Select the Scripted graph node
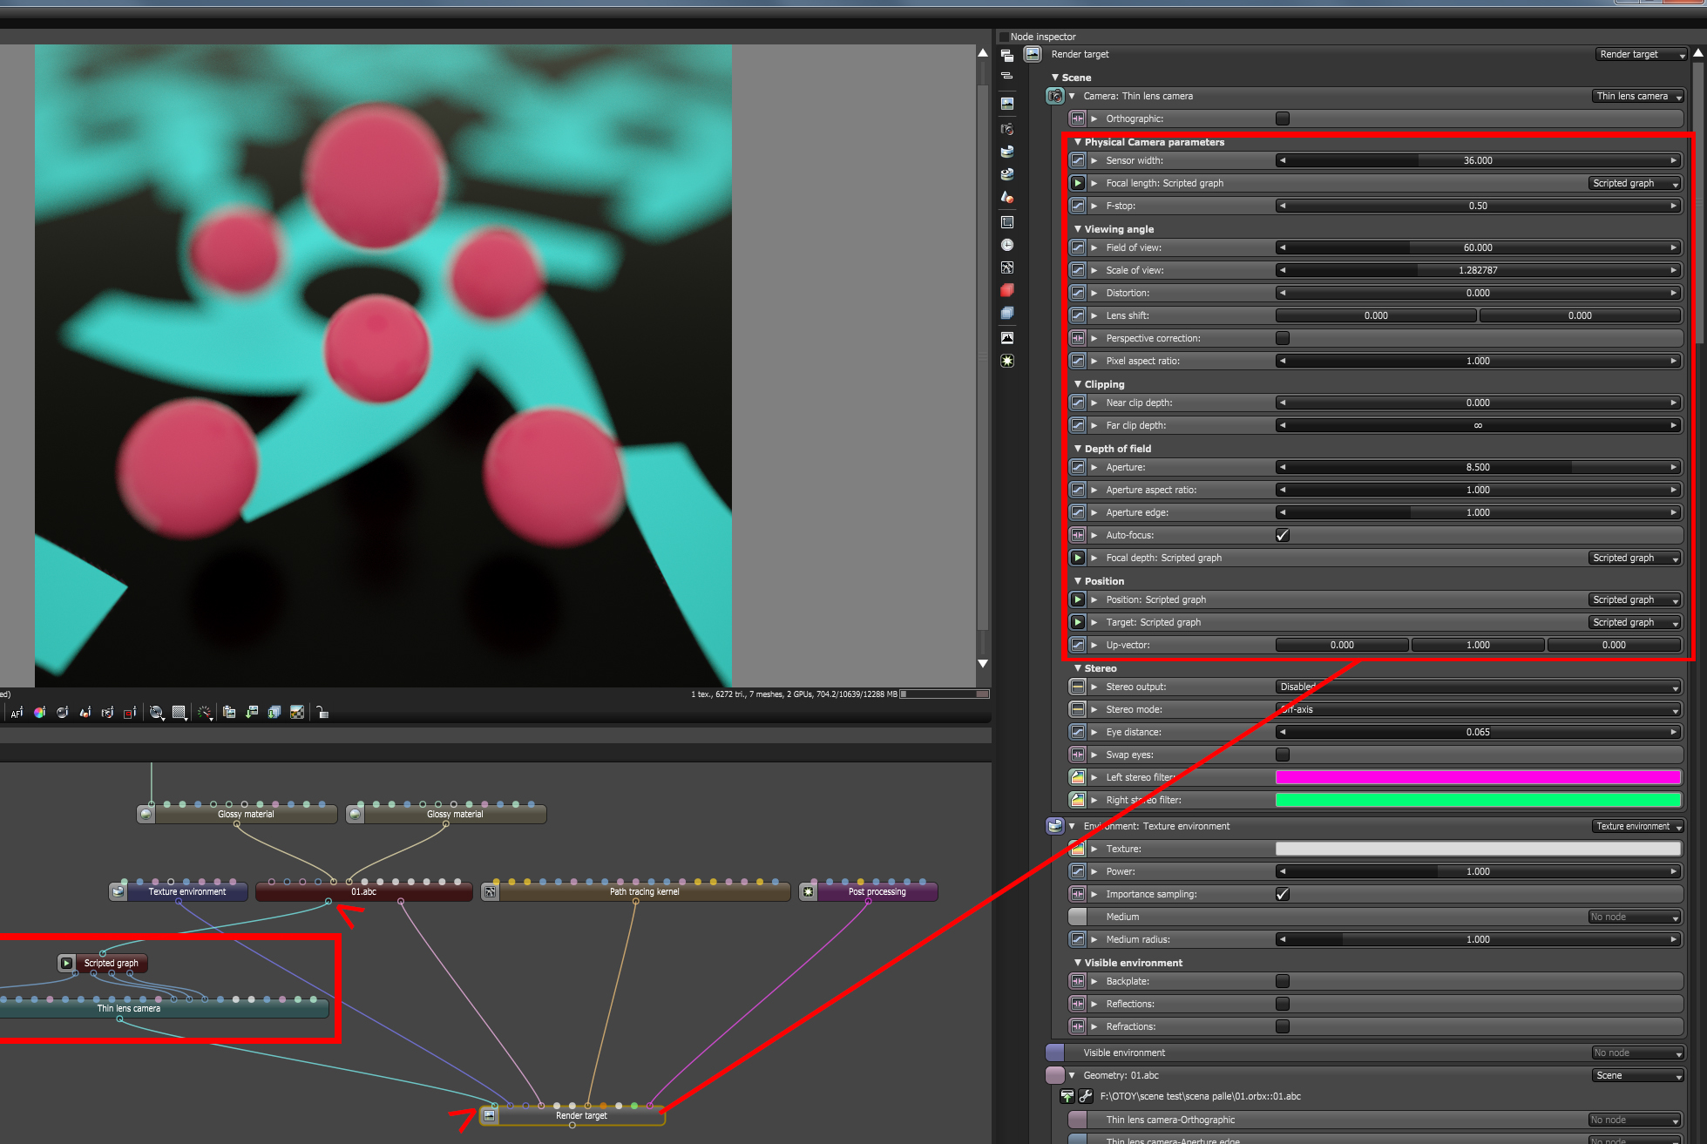1707x1144 pixels. tap(111, 963)
